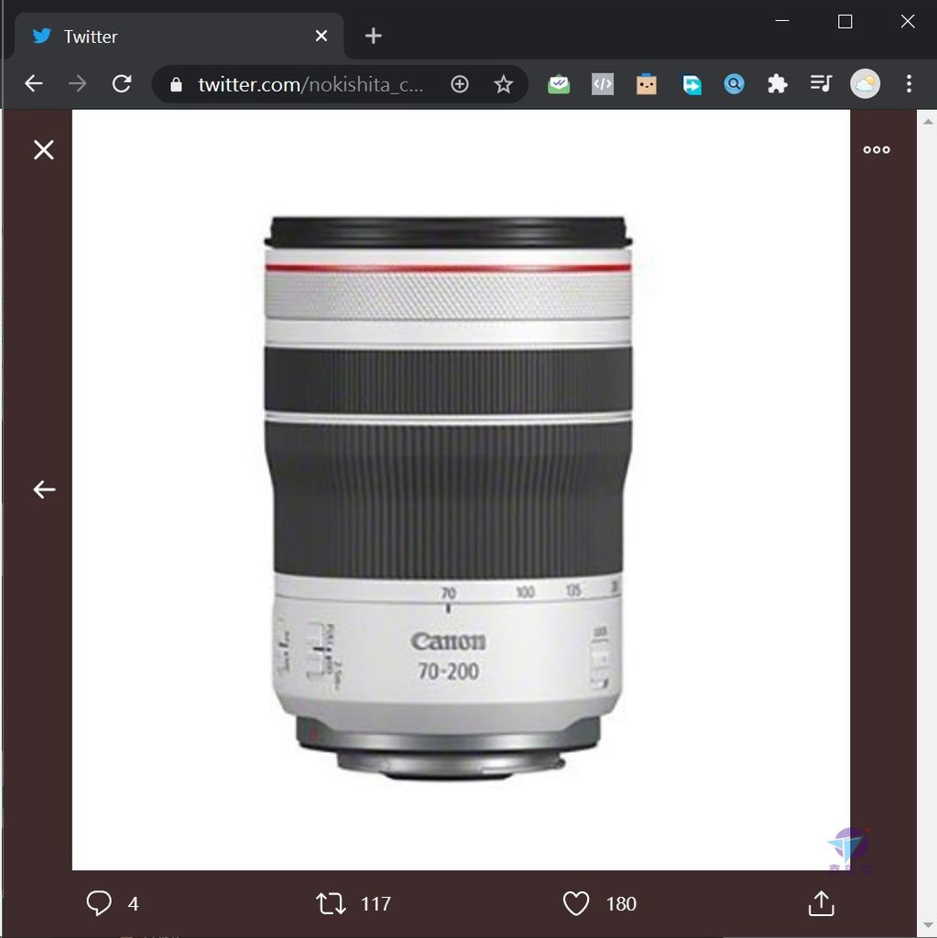This screenshot has width=937, height=938.
Task: Bookmark this page with the star icon
Action: (503, 84)
